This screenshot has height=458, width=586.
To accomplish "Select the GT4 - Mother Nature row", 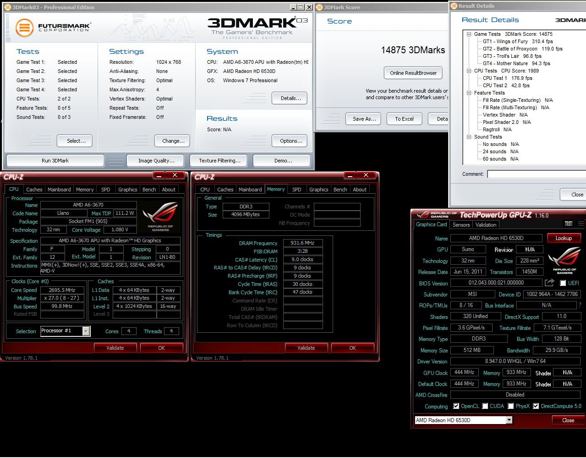I will 516,63.
